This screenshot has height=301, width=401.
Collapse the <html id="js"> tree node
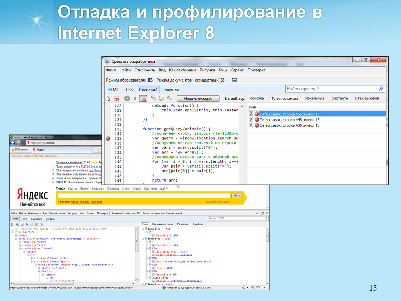point(13,232)
